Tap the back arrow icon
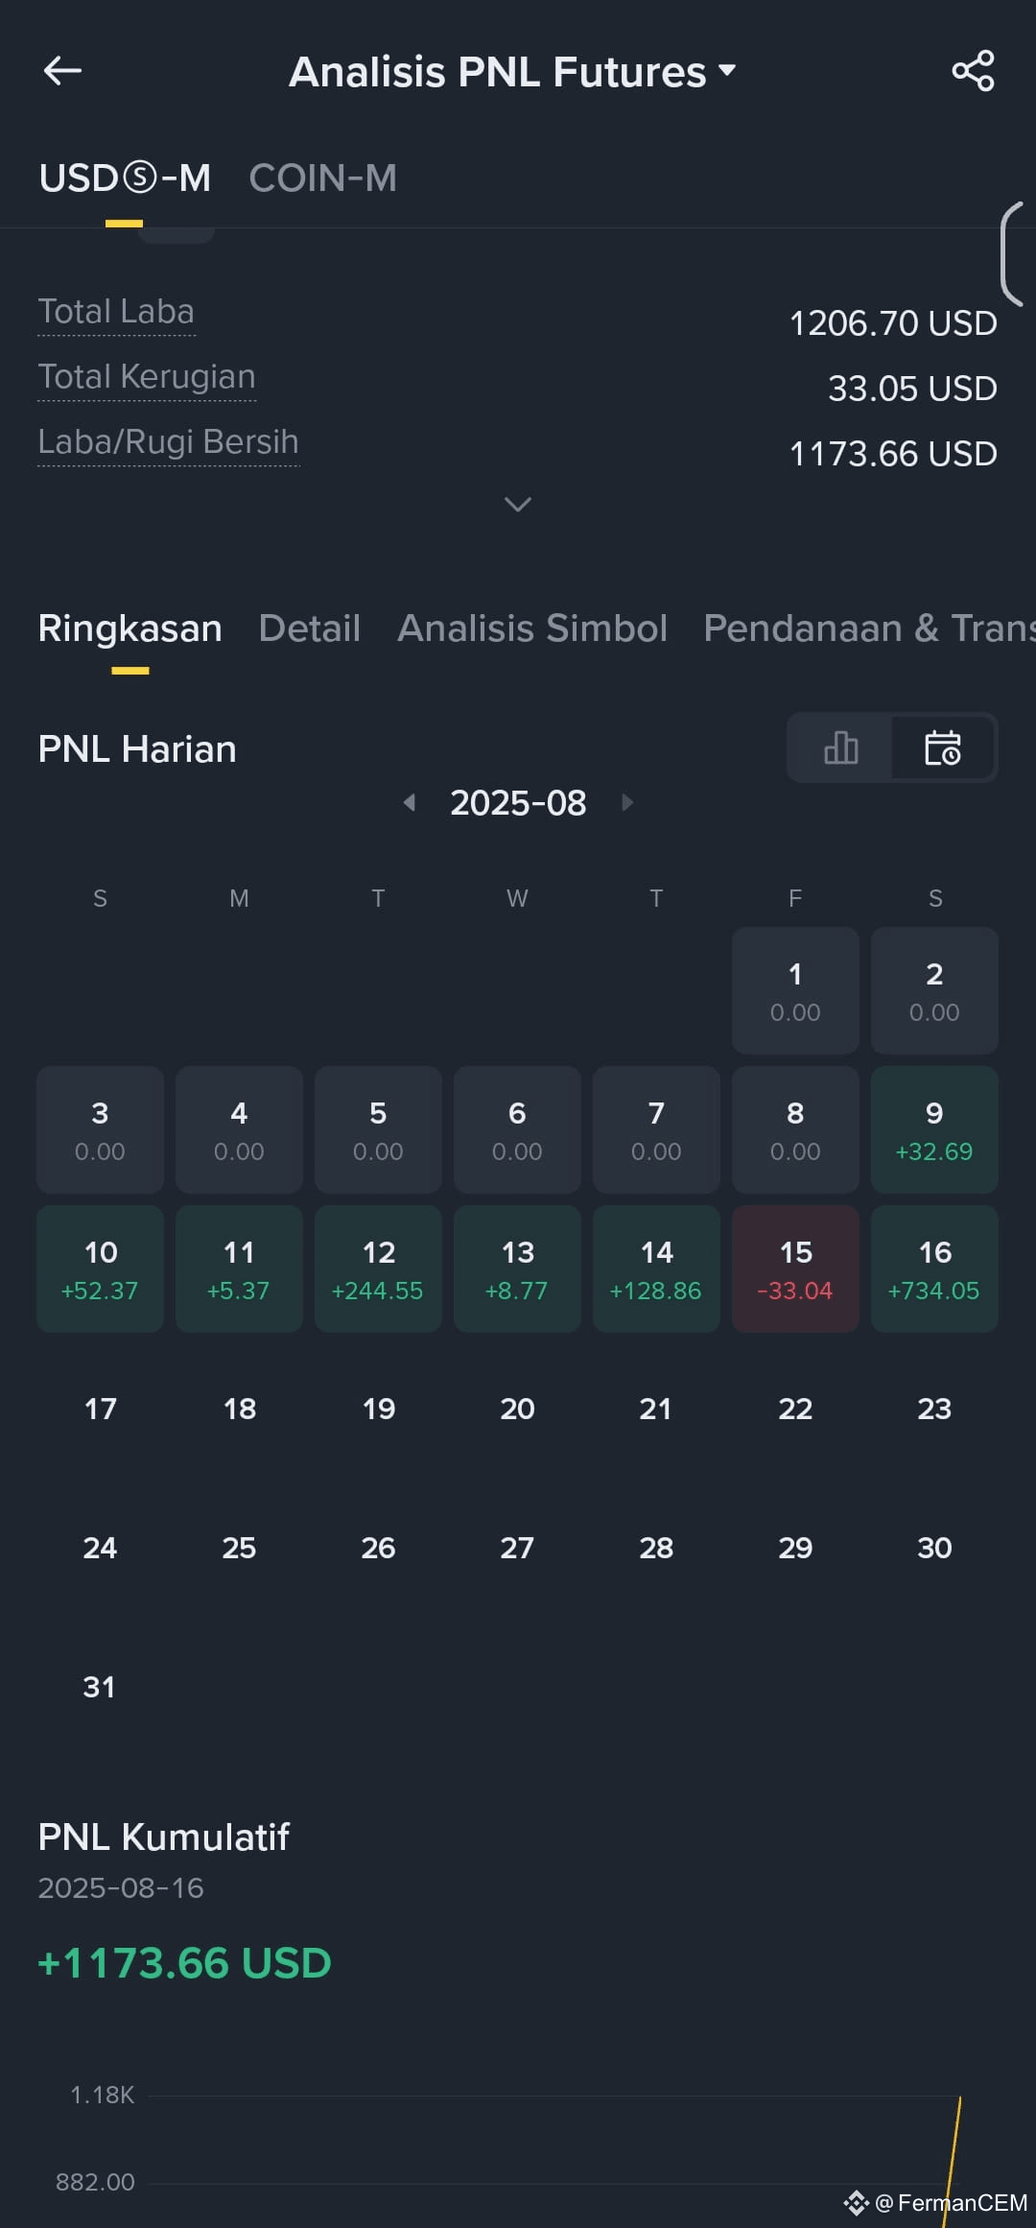Image resolution: width=1036 pixels, height=2228 pixels. 62,71
